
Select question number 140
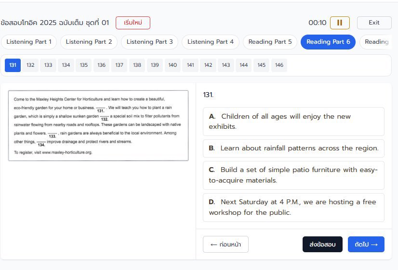pos(172,65)
